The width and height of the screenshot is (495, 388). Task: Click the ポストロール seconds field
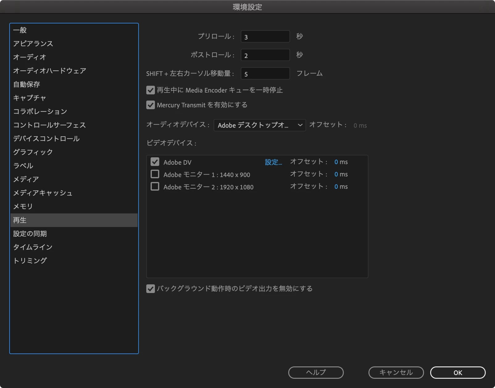(x=265, y=55)
